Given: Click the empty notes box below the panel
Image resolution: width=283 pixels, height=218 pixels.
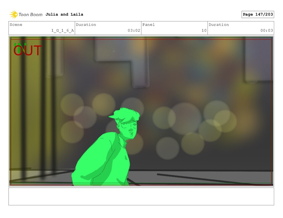Looking at the screenshot, I should (141, 197).
